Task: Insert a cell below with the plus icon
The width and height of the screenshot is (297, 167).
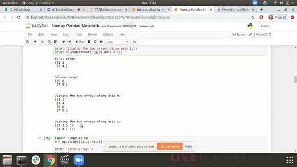Action: 35,42
